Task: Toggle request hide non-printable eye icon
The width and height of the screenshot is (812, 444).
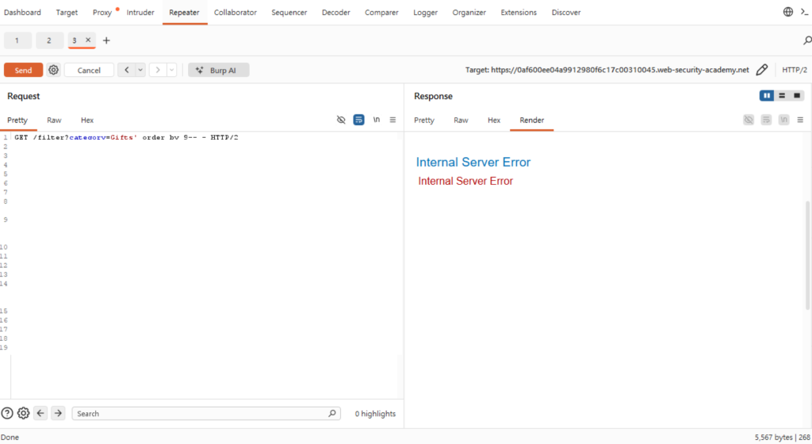Action: point(341,120)
